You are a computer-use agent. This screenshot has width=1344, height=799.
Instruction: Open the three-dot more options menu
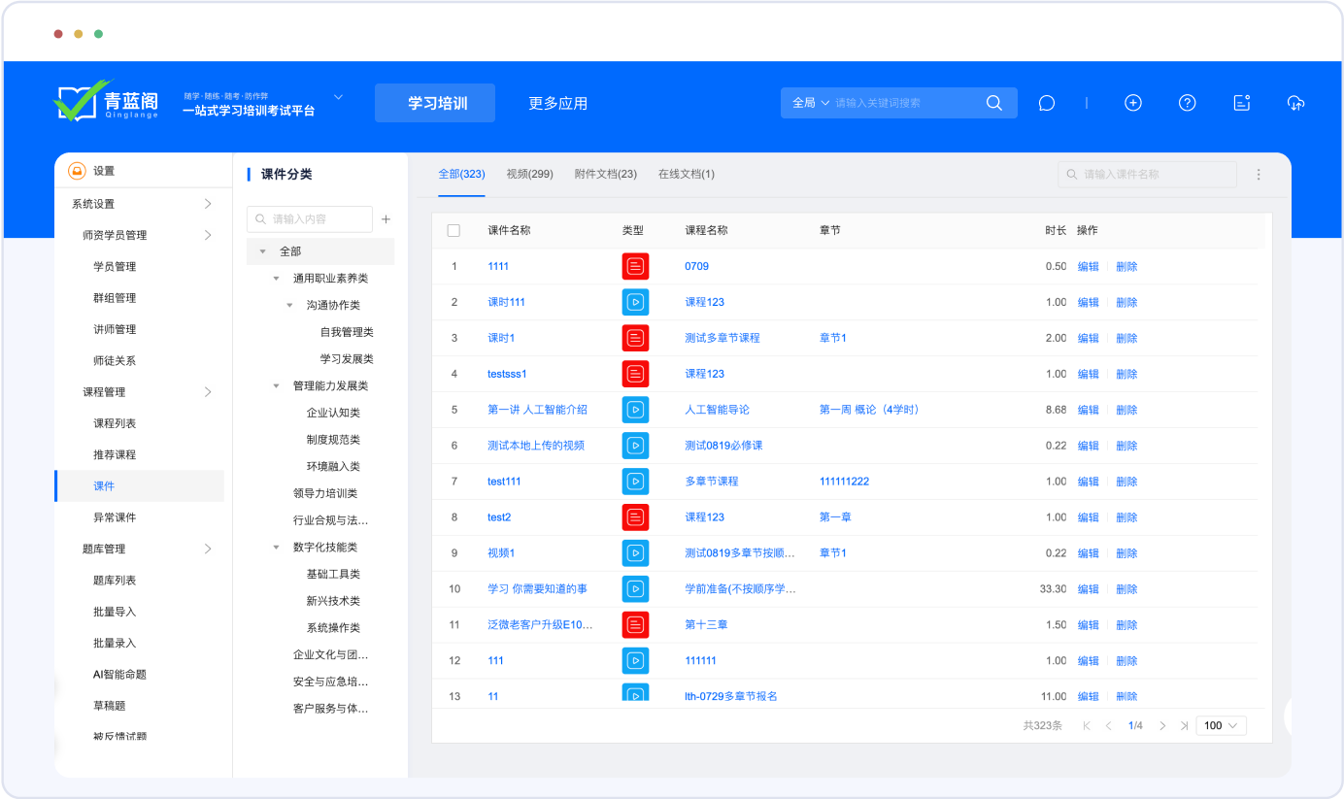click(x=1259, y=175)
